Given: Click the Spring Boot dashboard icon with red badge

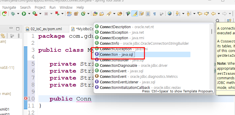Looking at the screenshot, I should (x=4, y=14).
